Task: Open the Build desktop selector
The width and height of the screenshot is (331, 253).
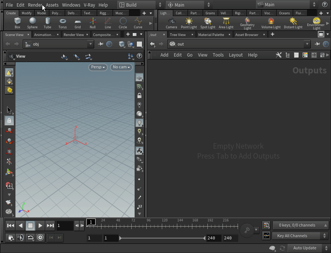Action: [140, 5]
